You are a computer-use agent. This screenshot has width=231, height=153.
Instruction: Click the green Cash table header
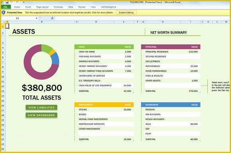[x=104, y=47]
